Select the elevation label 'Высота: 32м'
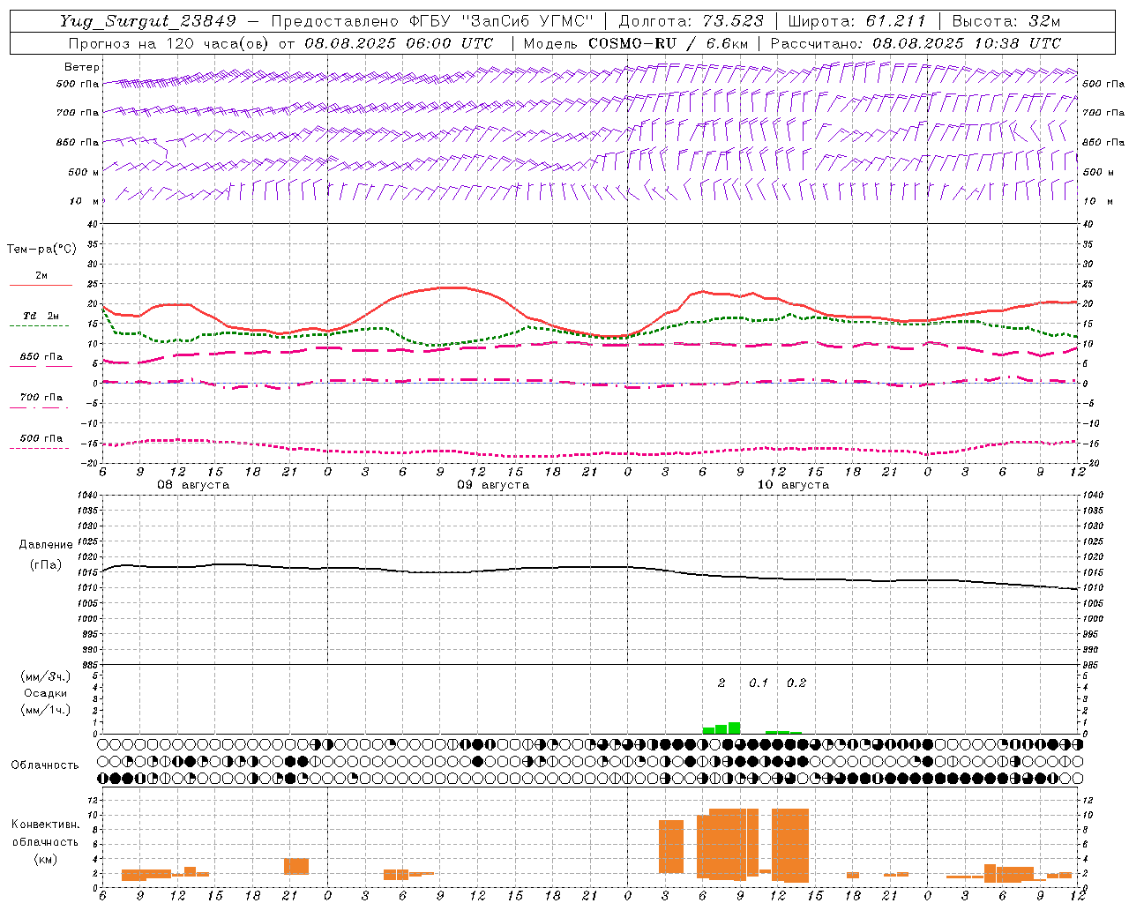1129x903 pixels. 1006,21
